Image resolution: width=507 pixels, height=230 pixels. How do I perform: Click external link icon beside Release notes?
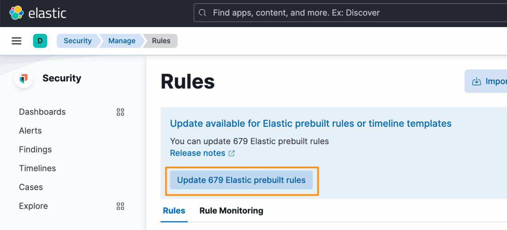232,153
